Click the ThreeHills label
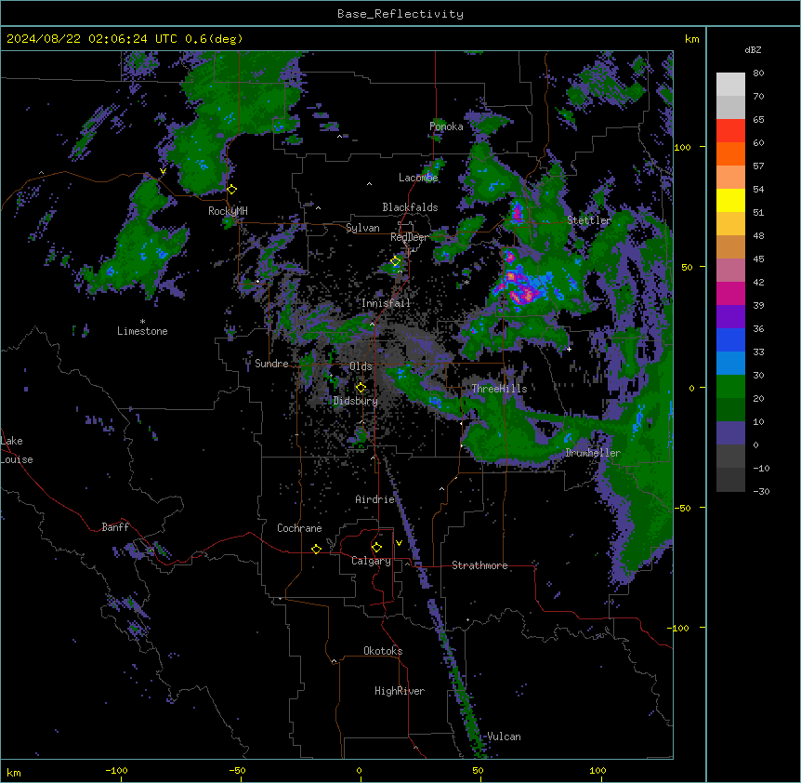The width and height of the screenshot is (801, 783). pyautogui.click(x=499, y=389)
